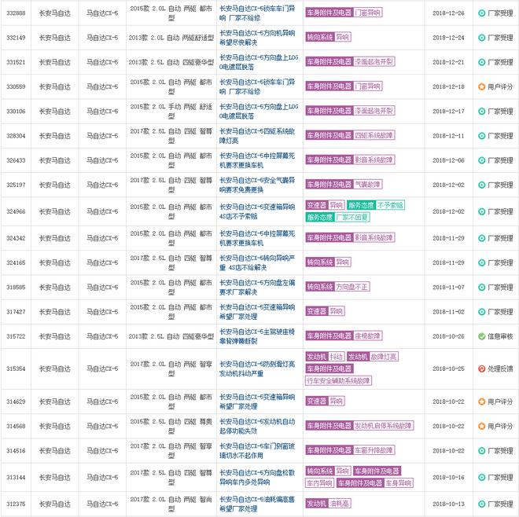This screenshot has height=517, width=519.
Task: Open the 变速箱异响4S店不予索赔 complaint link
Action: pos(257,211)
